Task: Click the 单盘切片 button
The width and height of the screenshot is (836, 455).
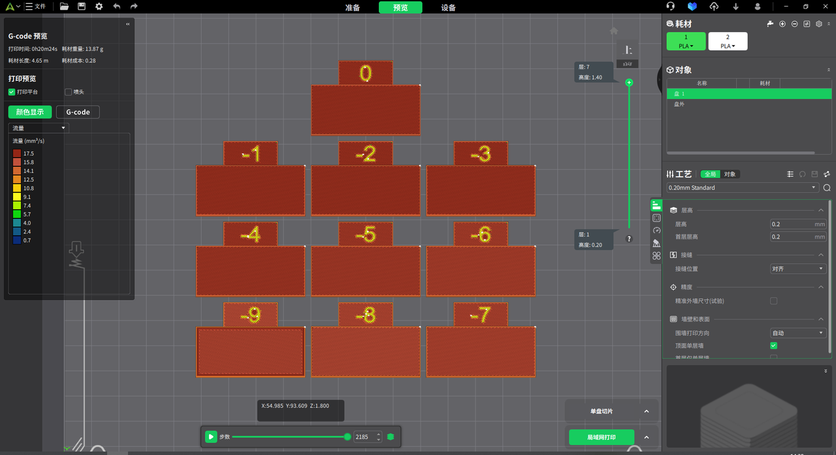Action: [x=602, y=411]
